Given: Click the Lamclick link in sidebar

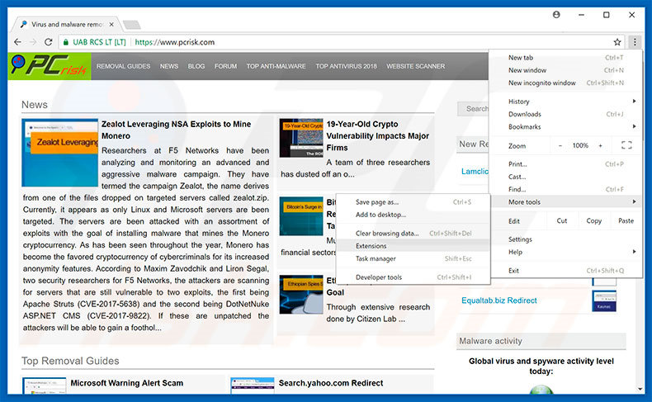Looking at the screenshot, I should pos(475,171).
